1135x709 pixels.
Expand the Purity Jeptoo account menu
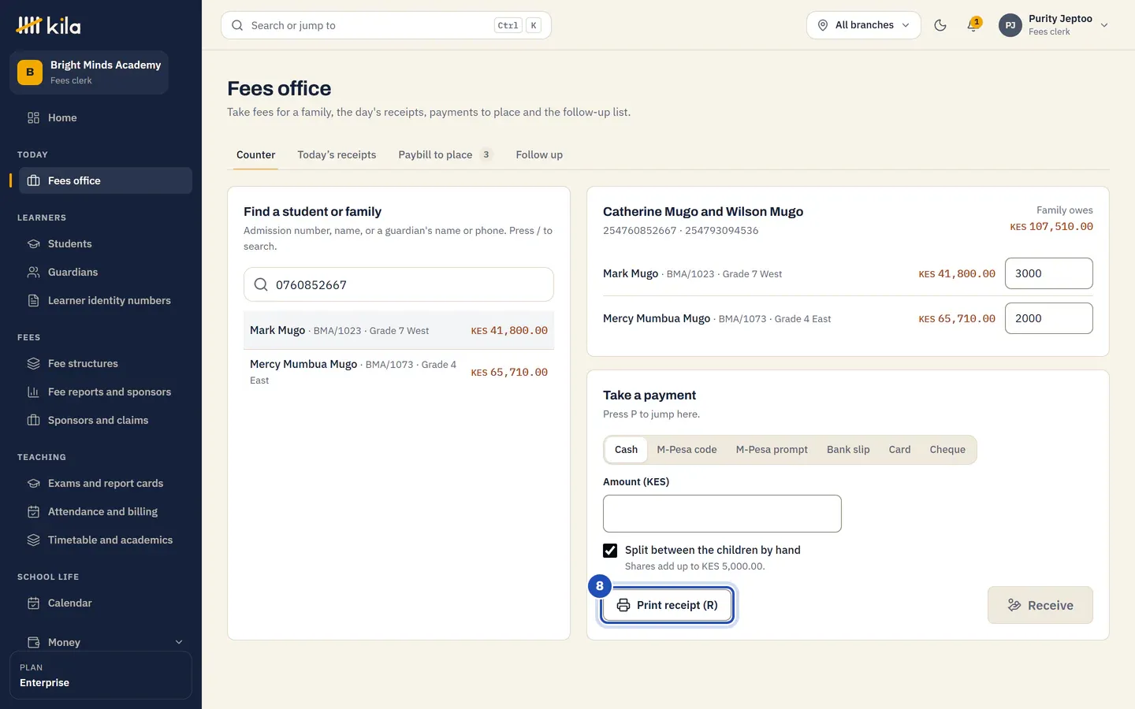point(1054,25)
